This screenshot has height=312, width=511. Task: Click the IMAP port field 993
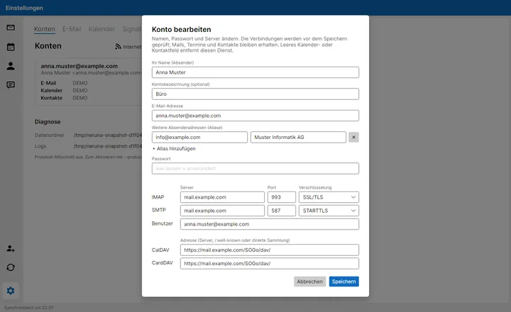coord(282,197)
